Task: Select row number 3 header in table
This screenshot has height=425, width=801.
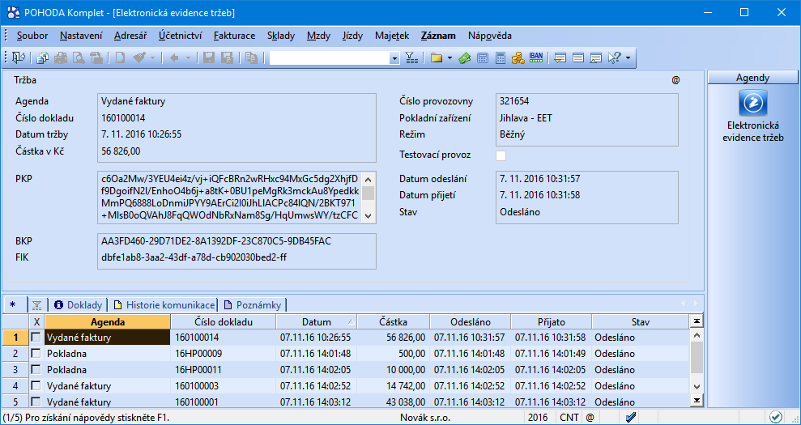Action: point(15,370)
